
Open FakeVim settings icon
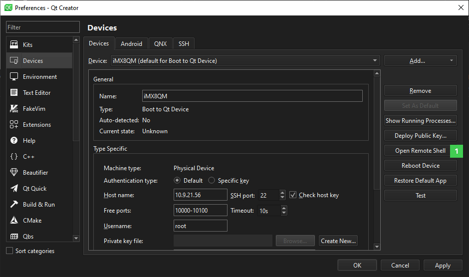(x=14, y=109)
